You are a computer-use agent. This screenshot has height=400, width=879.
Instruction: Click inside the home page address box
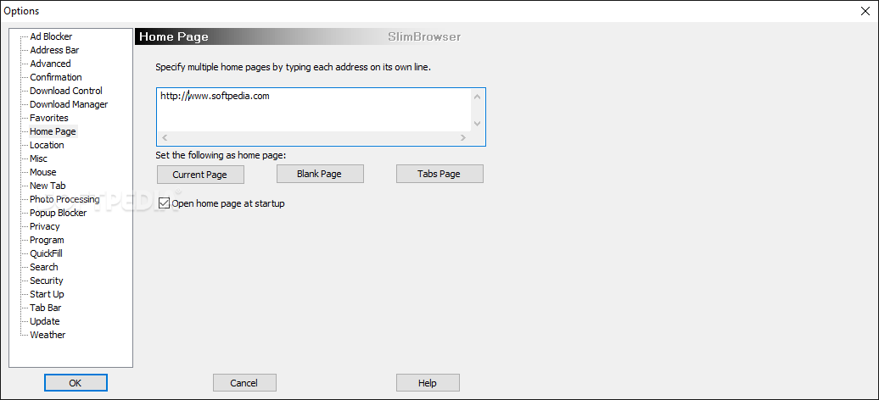(x=314, y=110)
